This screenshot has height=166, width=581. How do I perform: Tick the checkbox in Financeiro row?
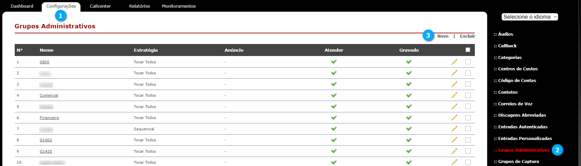[x=468, y=118]
